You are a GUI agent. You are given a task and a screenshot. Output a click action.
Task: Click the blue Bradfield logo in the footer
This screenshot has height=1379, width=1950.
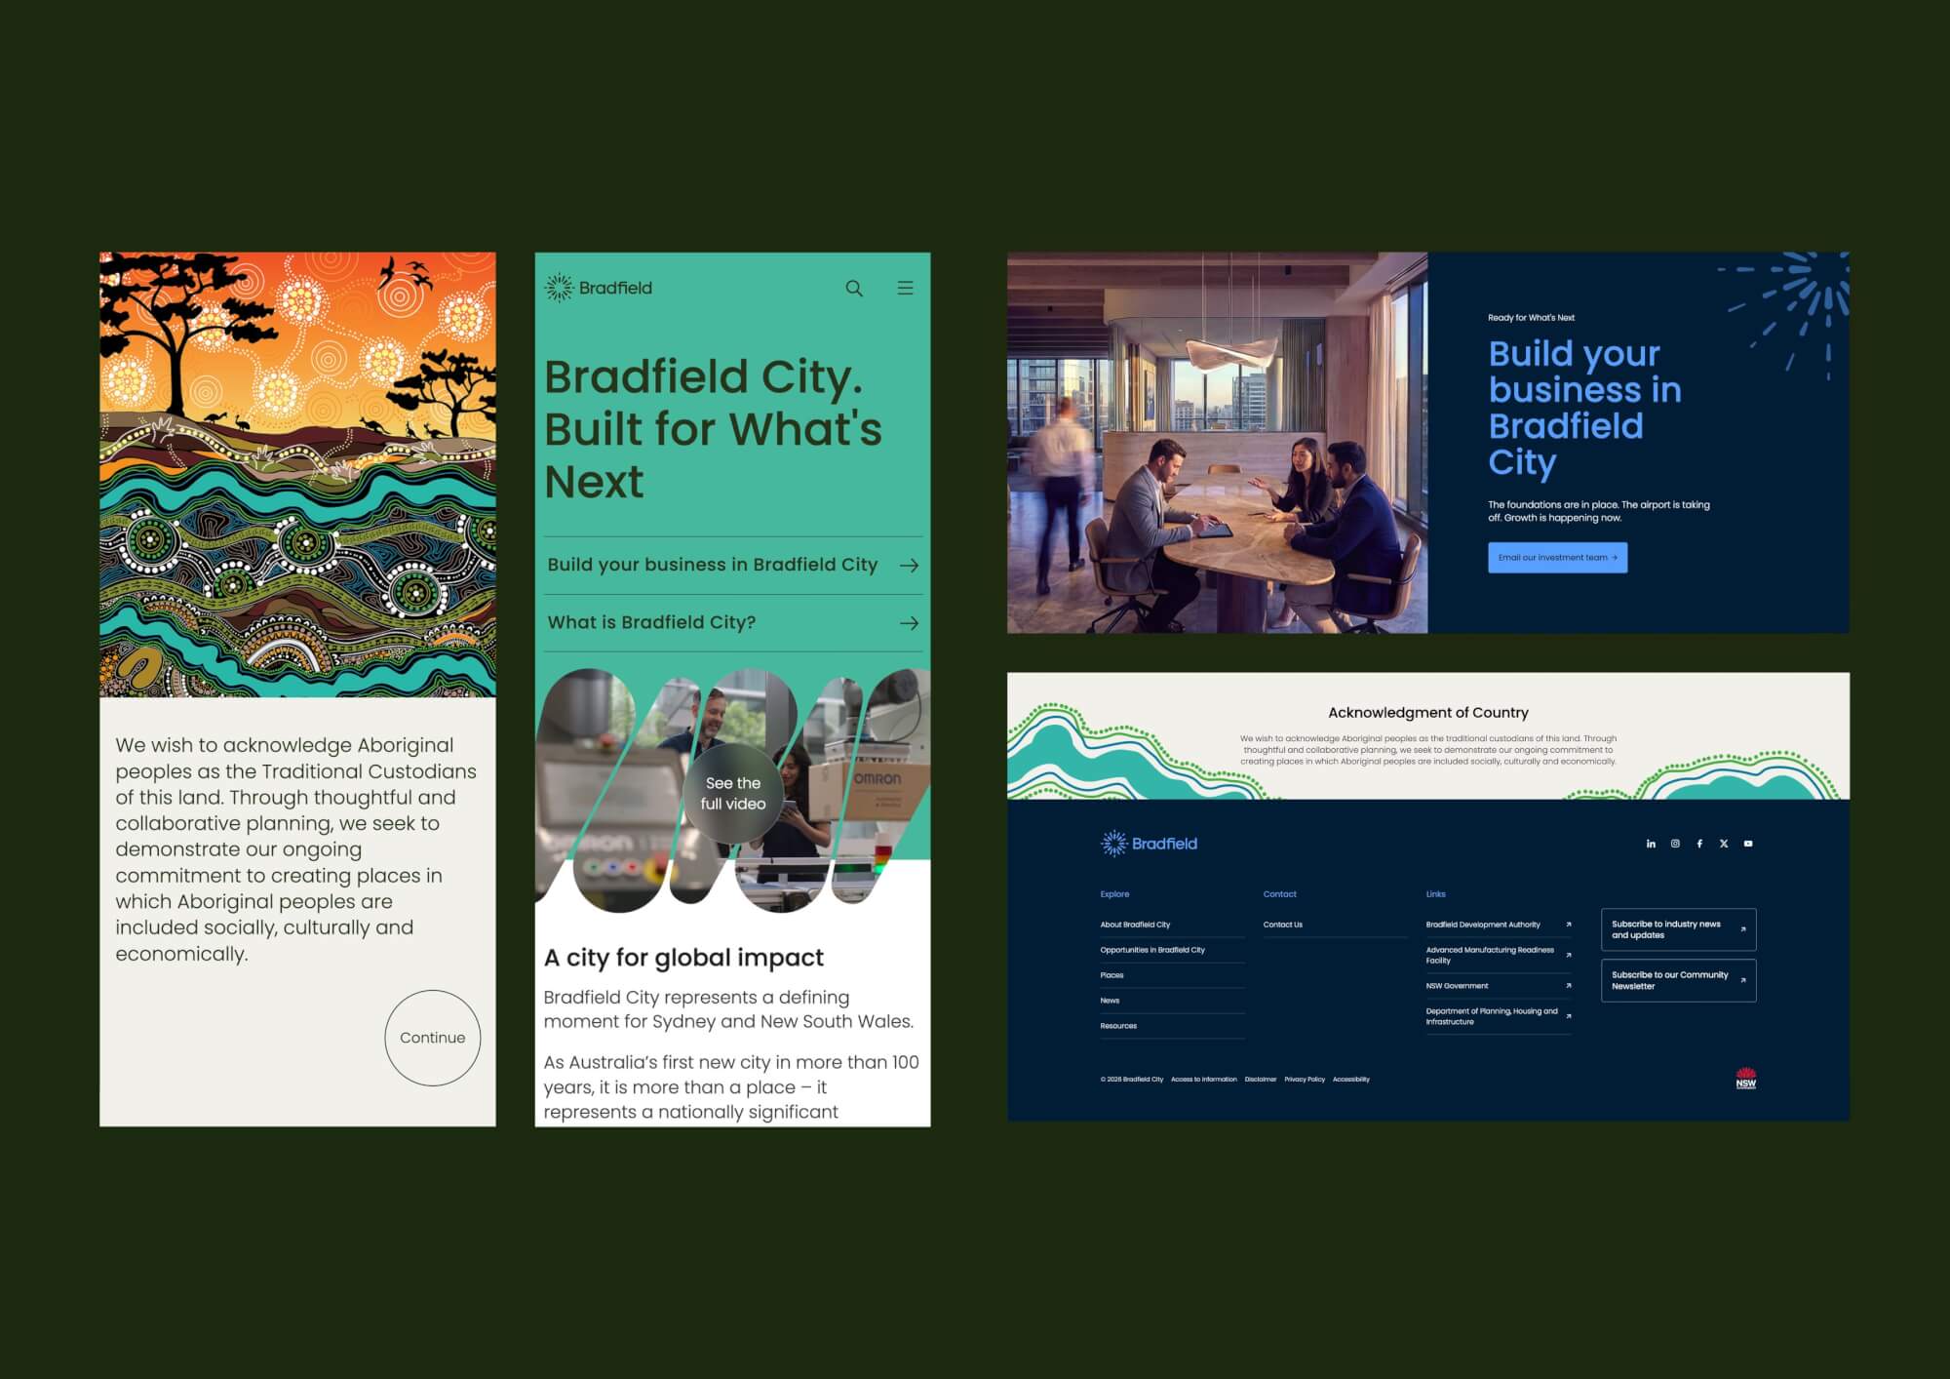(x=1149, y=844)
